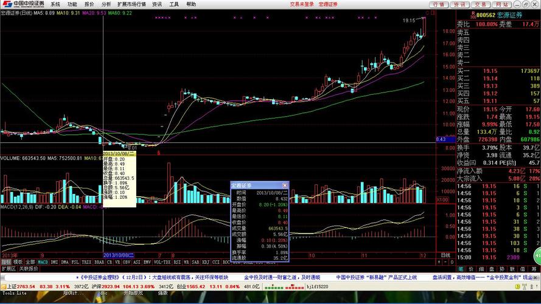Open the 报价 menu
Image resolution: width=541 pixels, height=304 pixels.
[x=89, y=4]
